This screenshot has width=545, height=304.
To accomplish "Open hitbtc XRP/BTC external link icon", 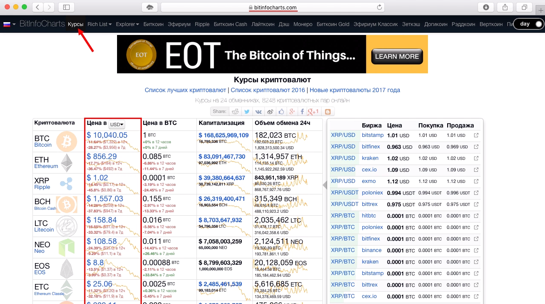I will tap(476, 216).
